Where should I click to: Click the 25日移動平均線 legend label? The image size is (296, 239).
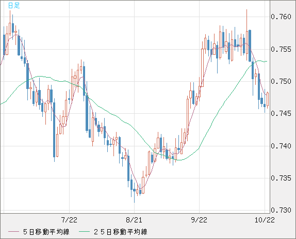point(121,232)
